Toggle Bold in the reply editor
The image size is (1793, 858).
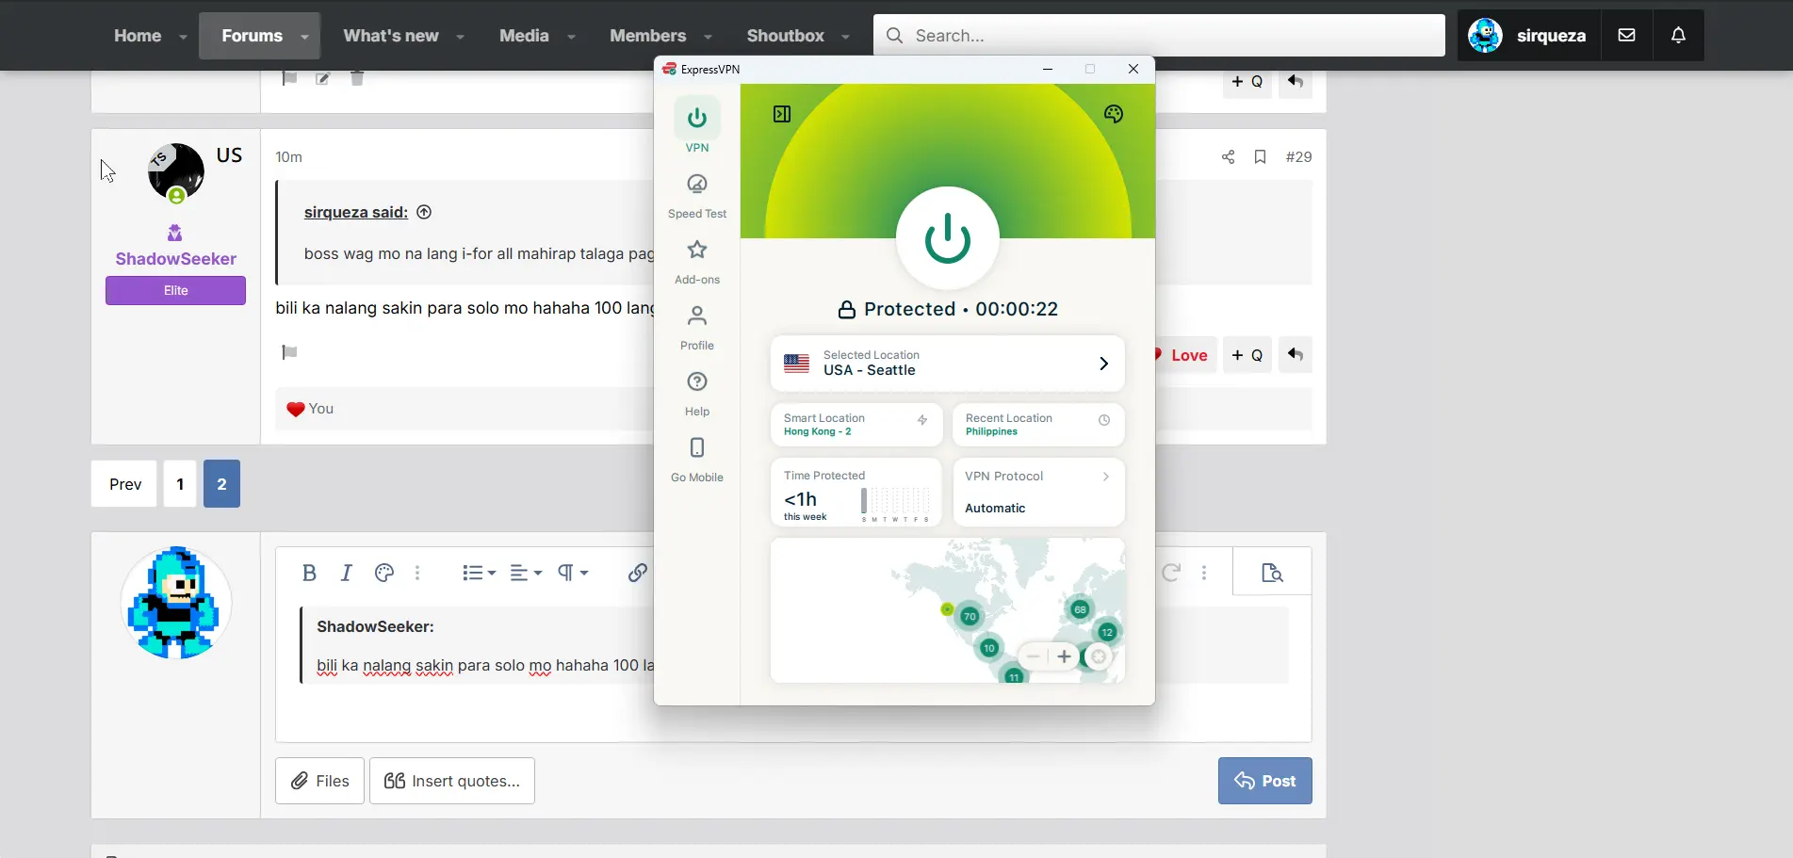point(309,573)
